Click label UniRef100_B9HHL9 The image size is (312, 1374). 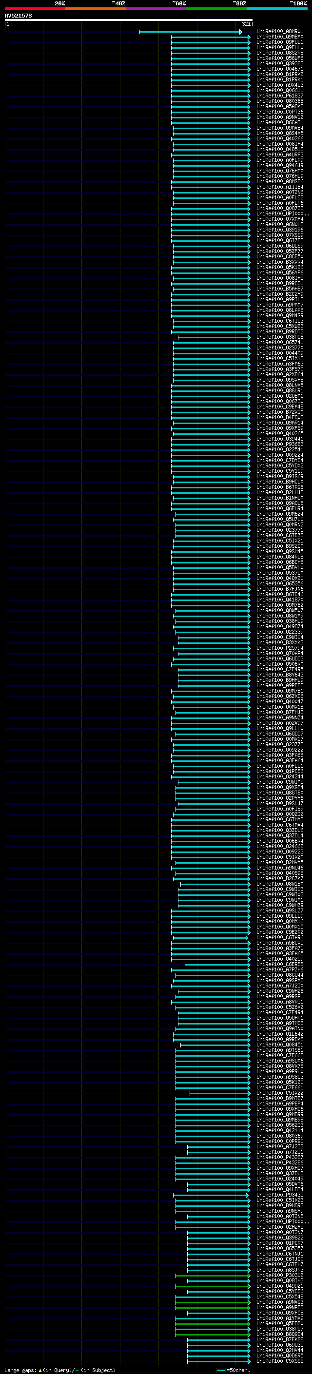click(x=280, y=680)
